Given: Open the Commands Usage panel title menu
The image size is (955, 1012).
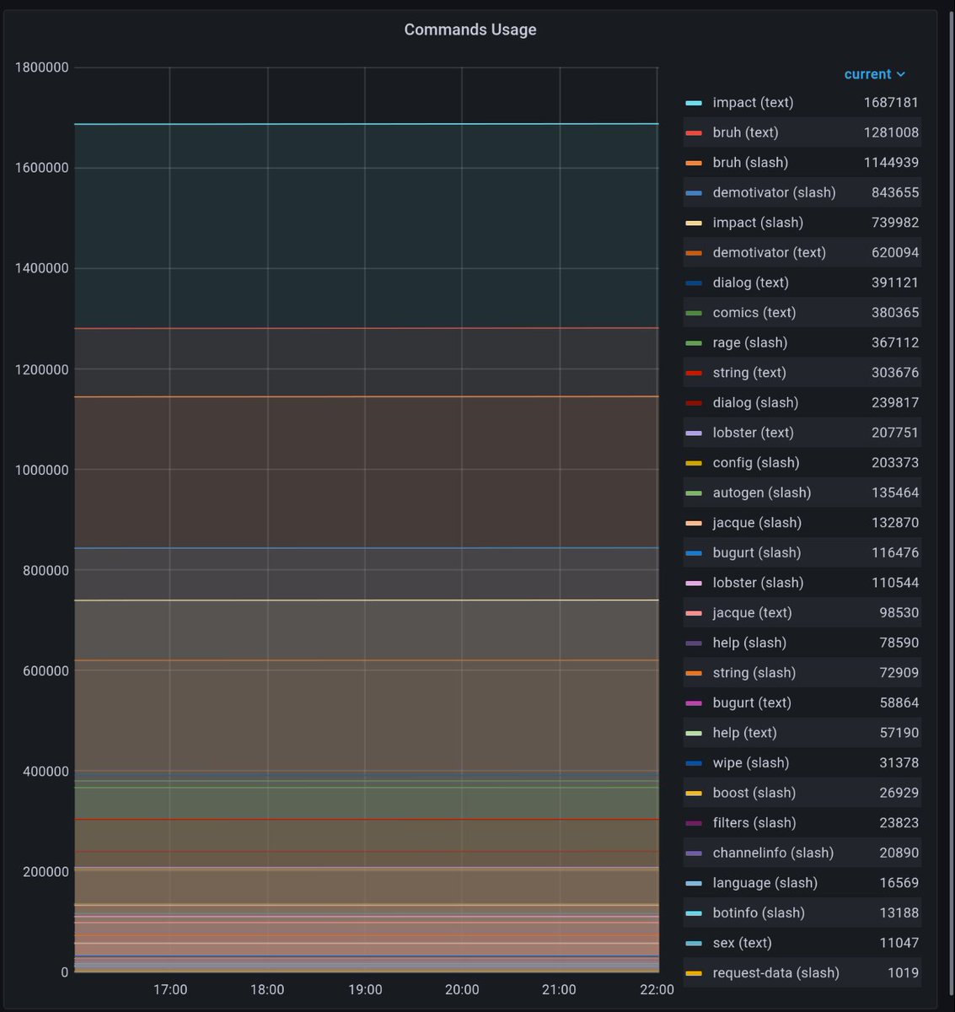Looking at the screenshot, I should point(470,30).
